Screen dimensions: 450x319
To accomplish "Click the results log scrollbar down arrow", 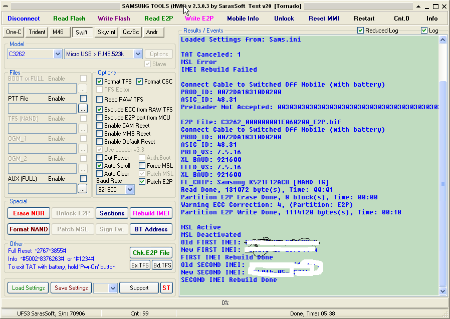I will click(443, 291).
